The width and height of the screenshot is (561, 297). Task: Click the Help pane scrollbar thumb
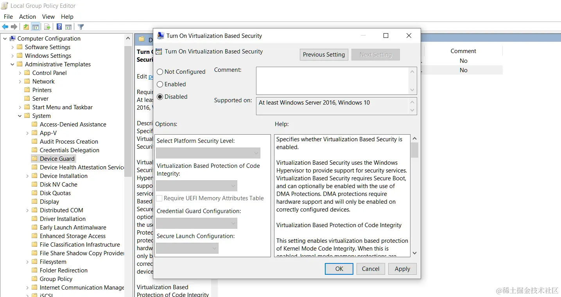(x=415, y=150)
